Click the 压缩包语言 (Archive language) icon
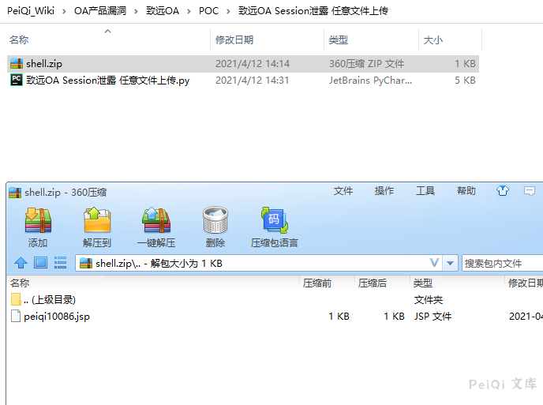The width and height of the screenshot is (543, 405). [274, 221]
